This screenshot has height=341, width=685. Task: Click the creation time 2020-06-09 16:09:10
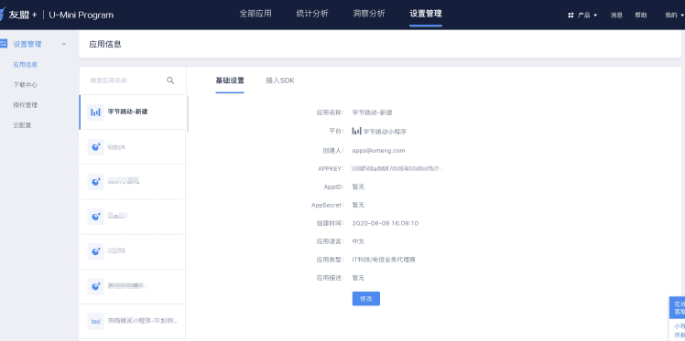(386, 223)
